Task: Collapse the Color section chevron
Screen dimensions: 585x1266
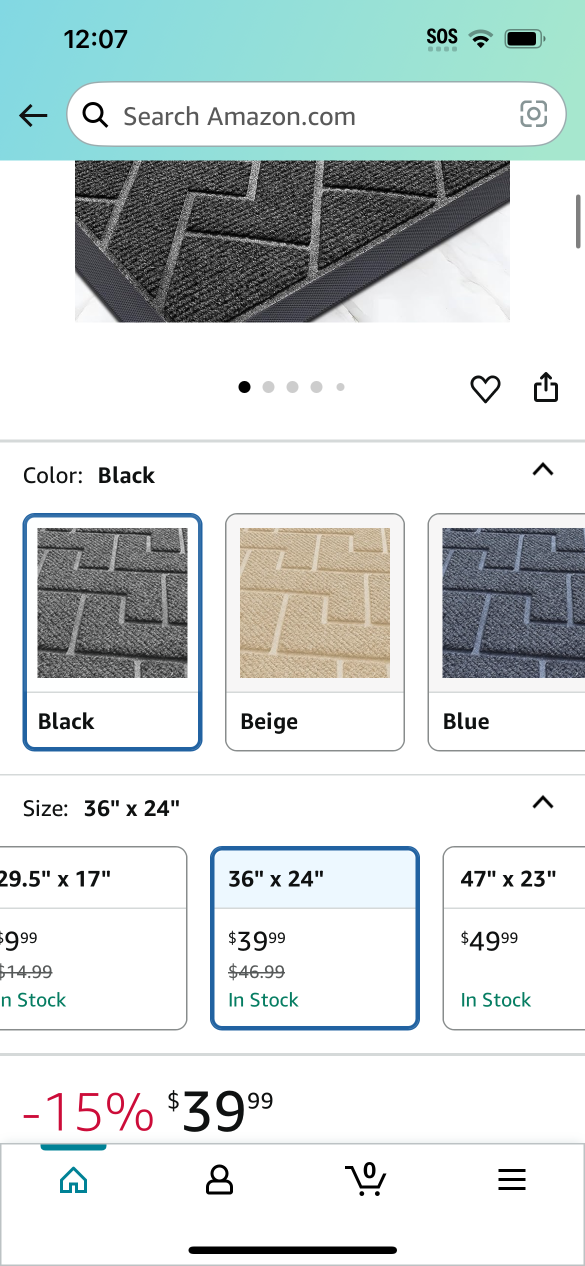Action: click(x=543, y=469)
